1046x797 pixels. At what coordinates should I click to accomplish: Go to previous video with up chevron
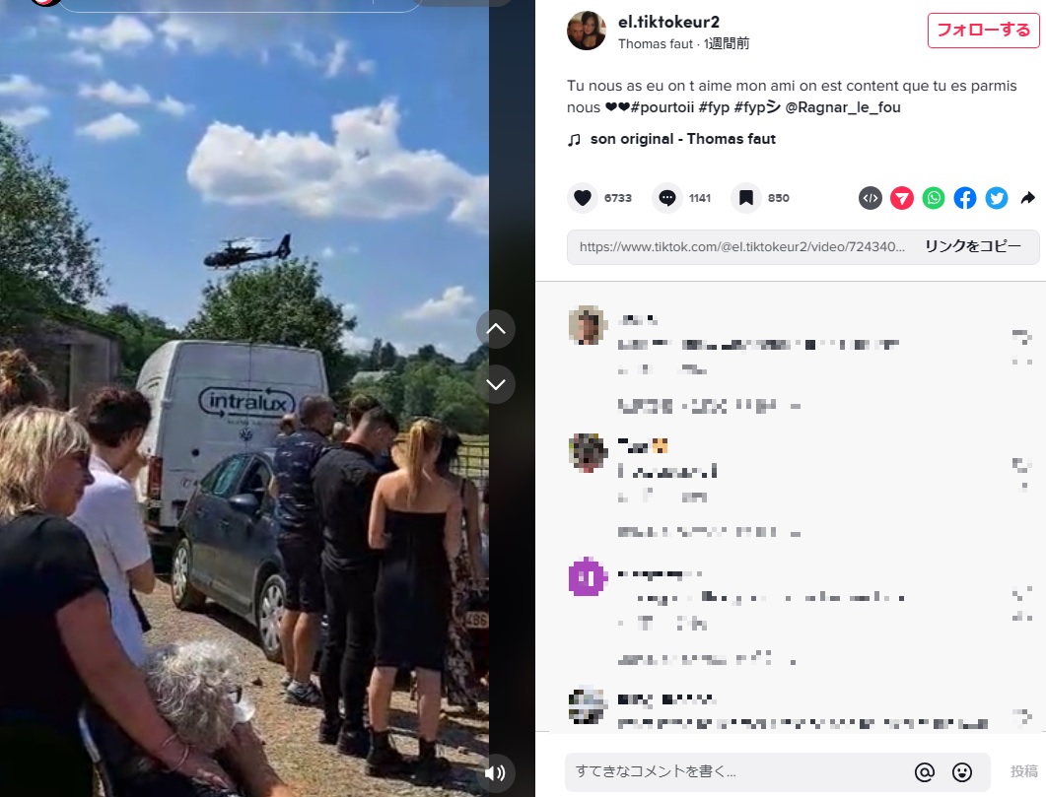pyautogui.click(x=496, y=328)
